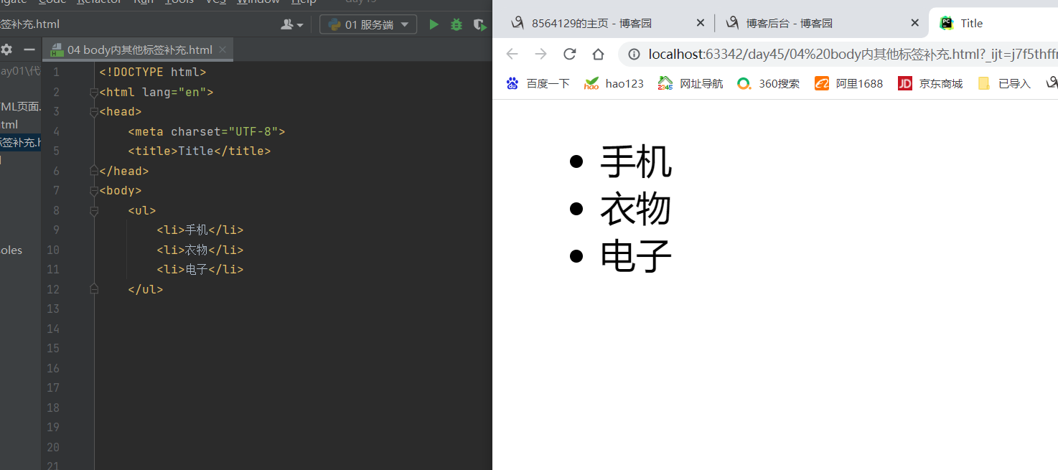The height and width of the screenshot is (470, 1058).
Task: Open the 360搜索 bookmark
Action: pyautogui.click(x=768, y=83)
